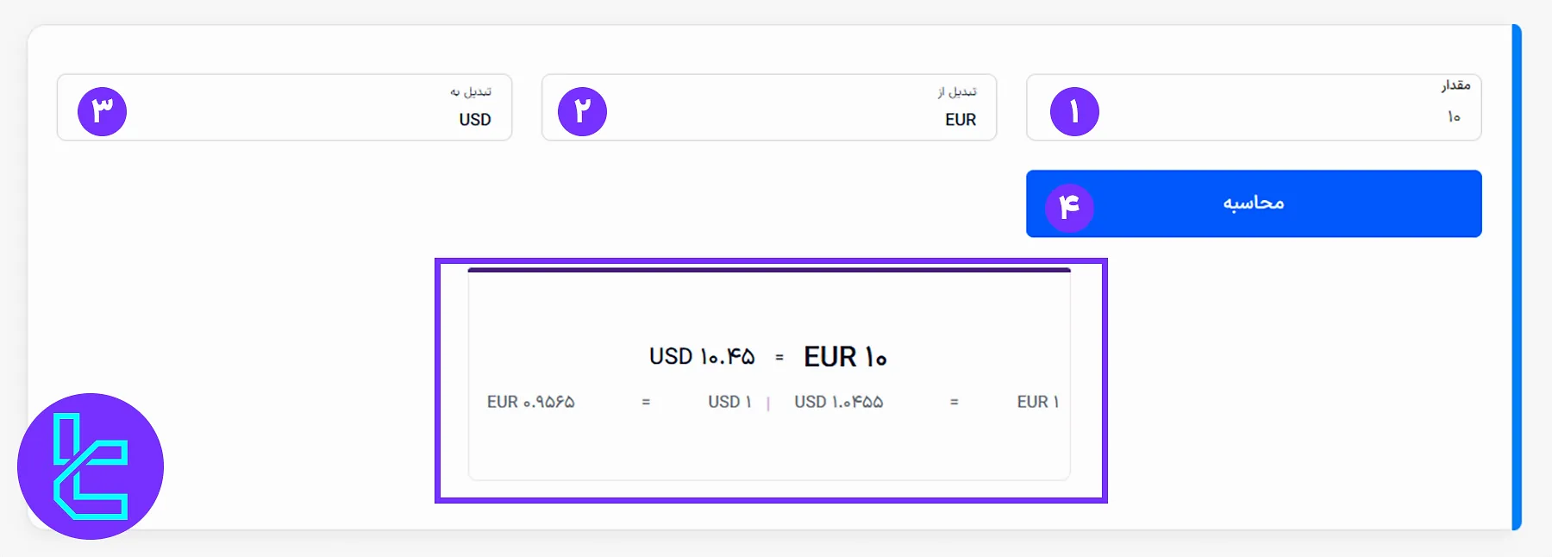This screenshot has height=557, width=1552.
Task: Click the تبدیل از label
Action: coord(957,91)
